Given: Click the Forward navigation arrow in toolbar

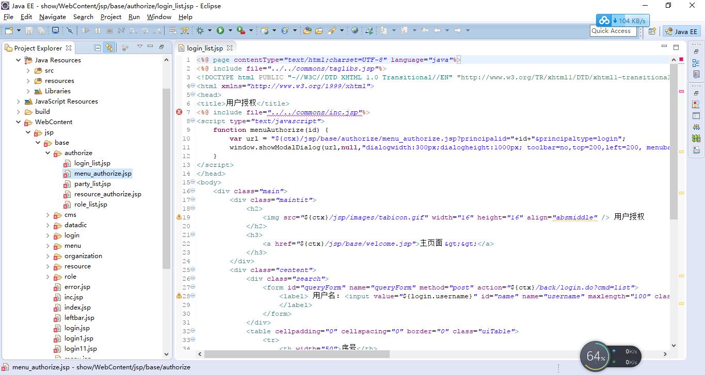Looking at the screenshot, I should click(457, 31).
